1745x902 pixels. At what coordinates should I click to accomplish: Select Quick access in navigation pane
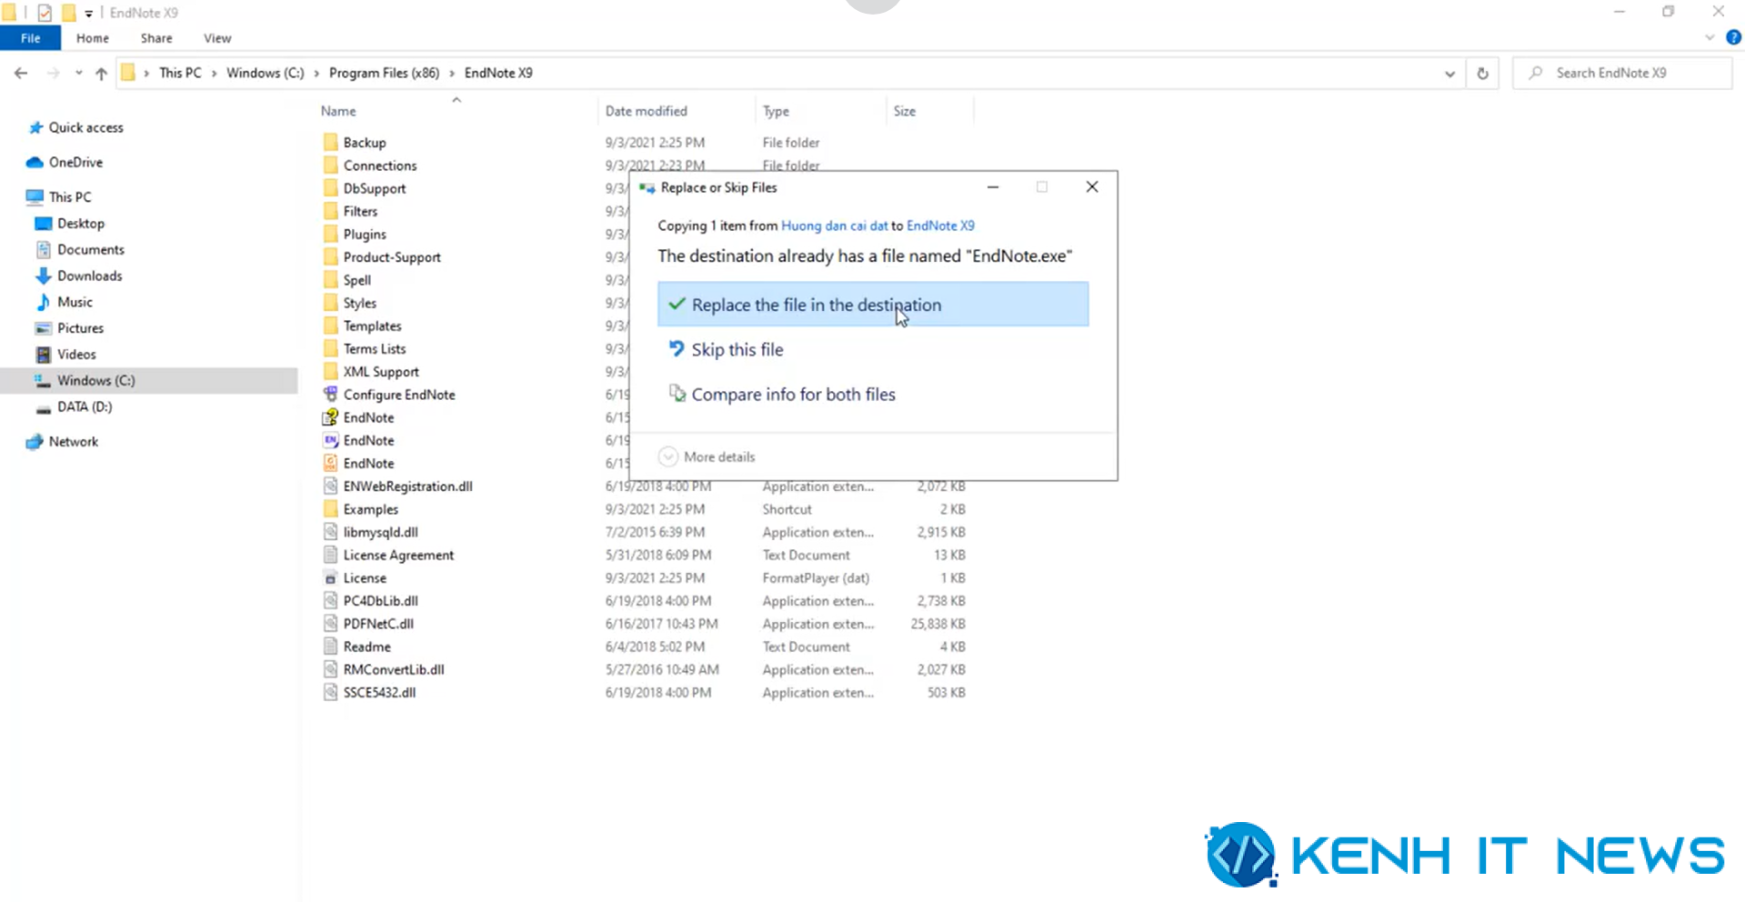click(x=85, y=127)
